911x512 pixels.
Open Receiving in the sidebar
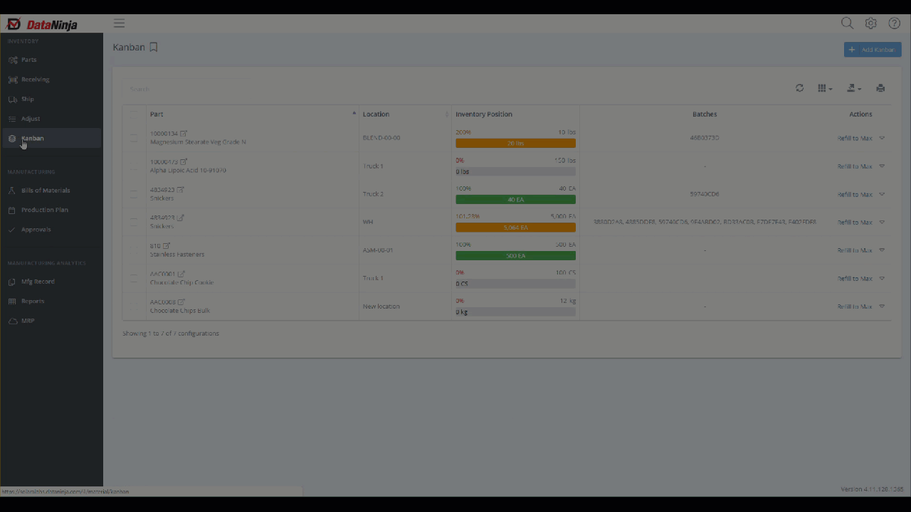tap(51, 80)
